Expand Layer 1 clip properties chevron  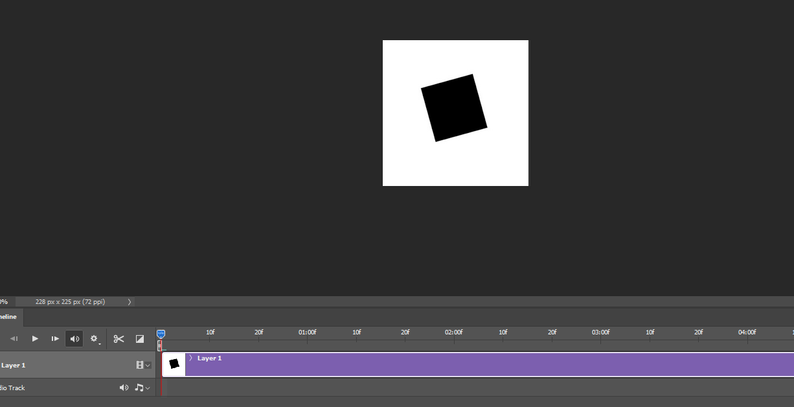190,358
